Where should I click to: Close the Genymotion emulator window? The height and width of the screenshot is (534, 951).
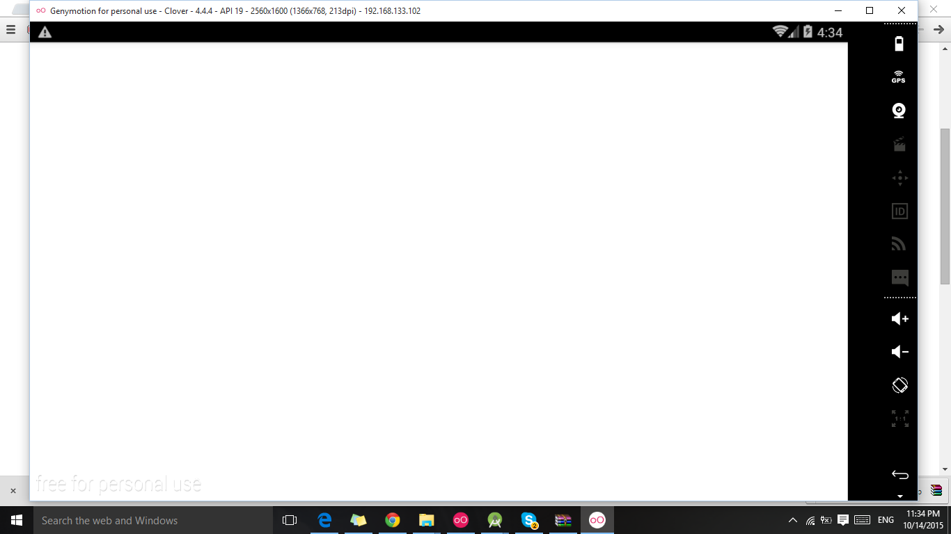click(902, 10)
